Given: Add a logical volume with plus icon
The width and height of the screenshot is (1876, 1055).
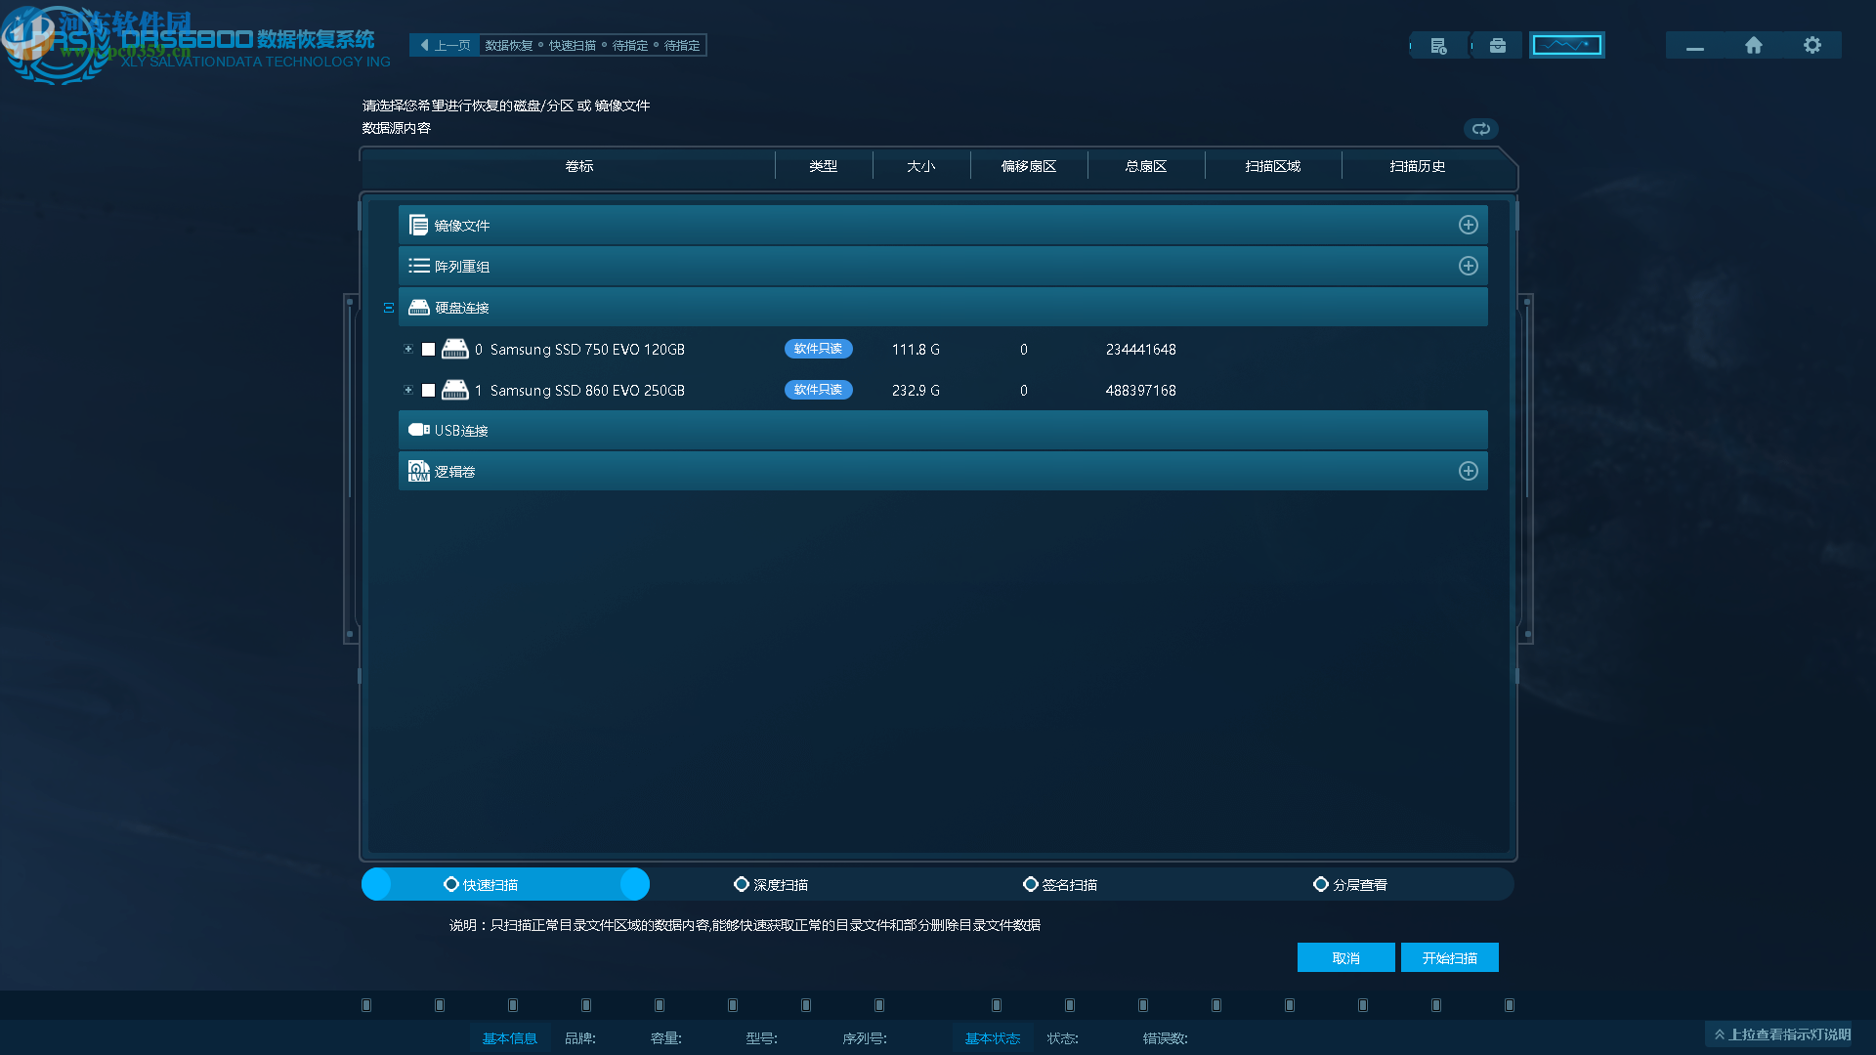Looking at the screenshot, I should (x=1468, y=472).
